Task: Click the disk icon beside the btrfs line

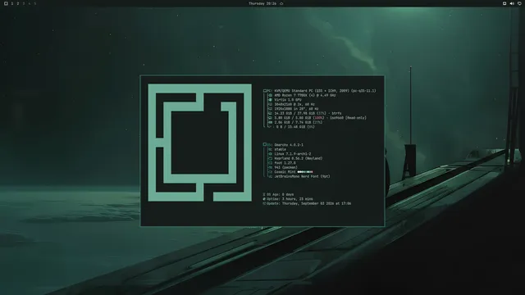Action: (270, 113)
